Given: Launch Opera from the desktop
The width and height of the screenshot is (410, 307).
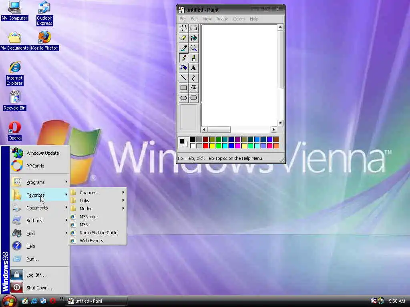Looking at the screenshot, I should tap(14, 131).
